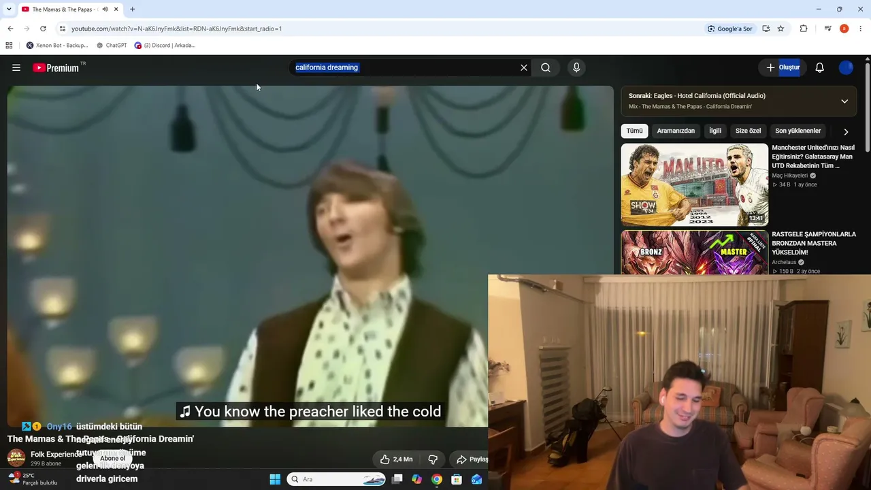Subscribe with the Abone ol button
Image resolution: width=871 pixels, height=490 pixels.
[x=112, y=458]
